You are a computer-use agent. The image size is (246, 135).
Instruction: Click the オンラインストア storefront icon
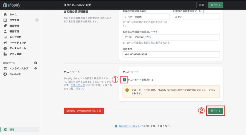[5, 69]
